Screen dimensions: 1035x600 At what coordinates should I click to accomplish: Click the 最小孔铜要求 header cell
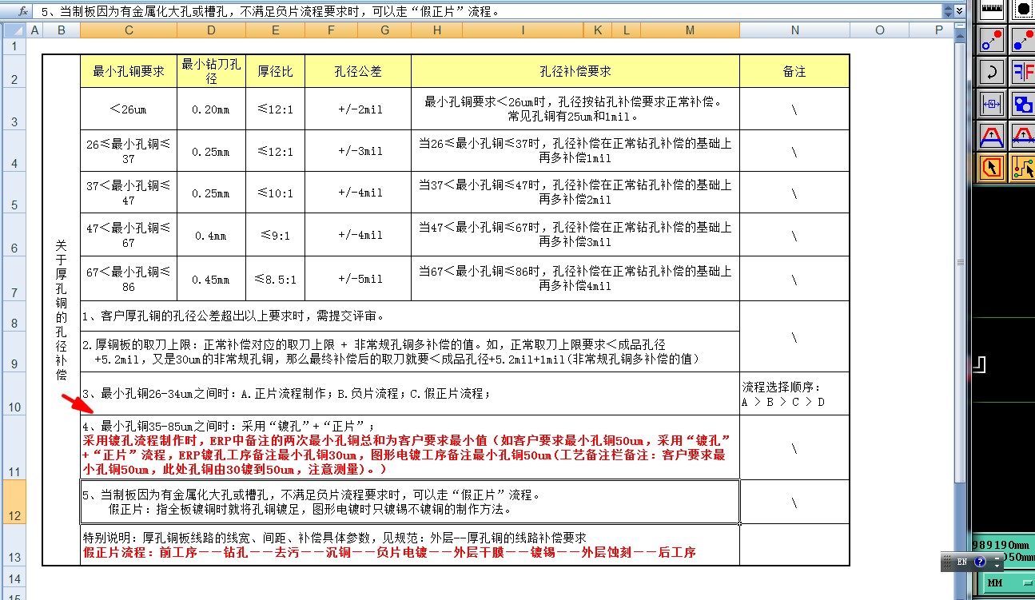(x=129, y=71)
